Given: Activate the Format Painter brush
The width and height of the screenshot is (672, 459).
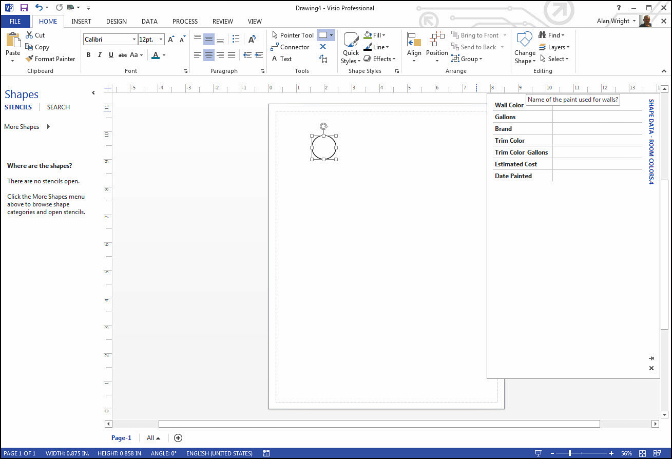Looking at the screenshot, I should point(29,59).
